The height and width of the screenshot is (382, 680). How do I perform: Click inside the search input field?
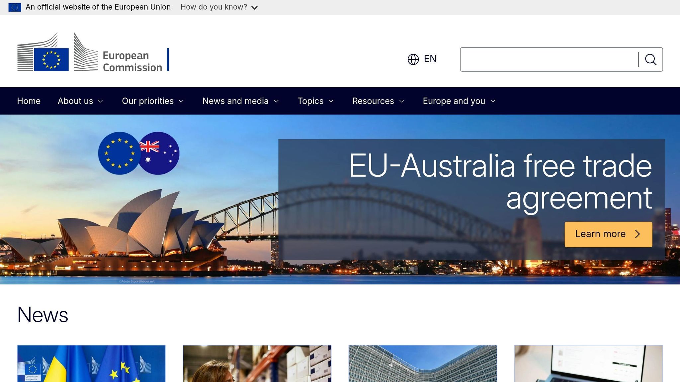(x=548, y=59)
